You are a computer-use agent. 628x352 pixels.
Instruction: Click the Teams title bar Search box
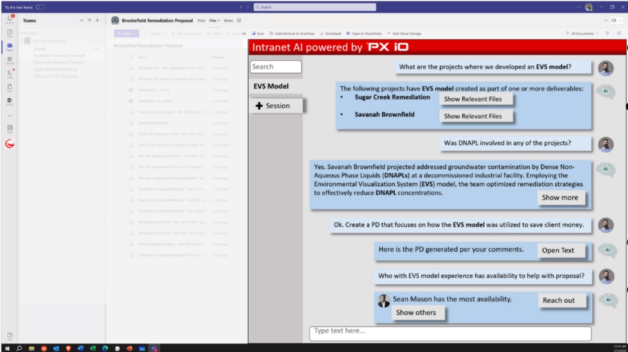pyautogui.click(x=315, y=7)
